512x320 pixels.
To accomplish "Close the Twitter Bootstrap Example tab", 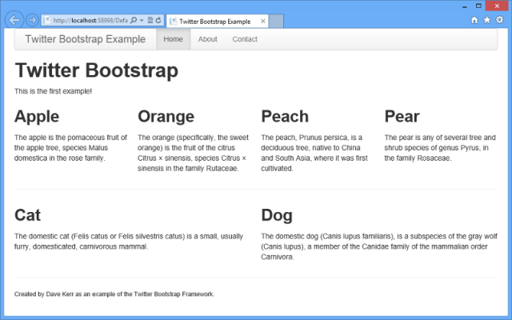I will pyautogui.click(x=263, y=22).
